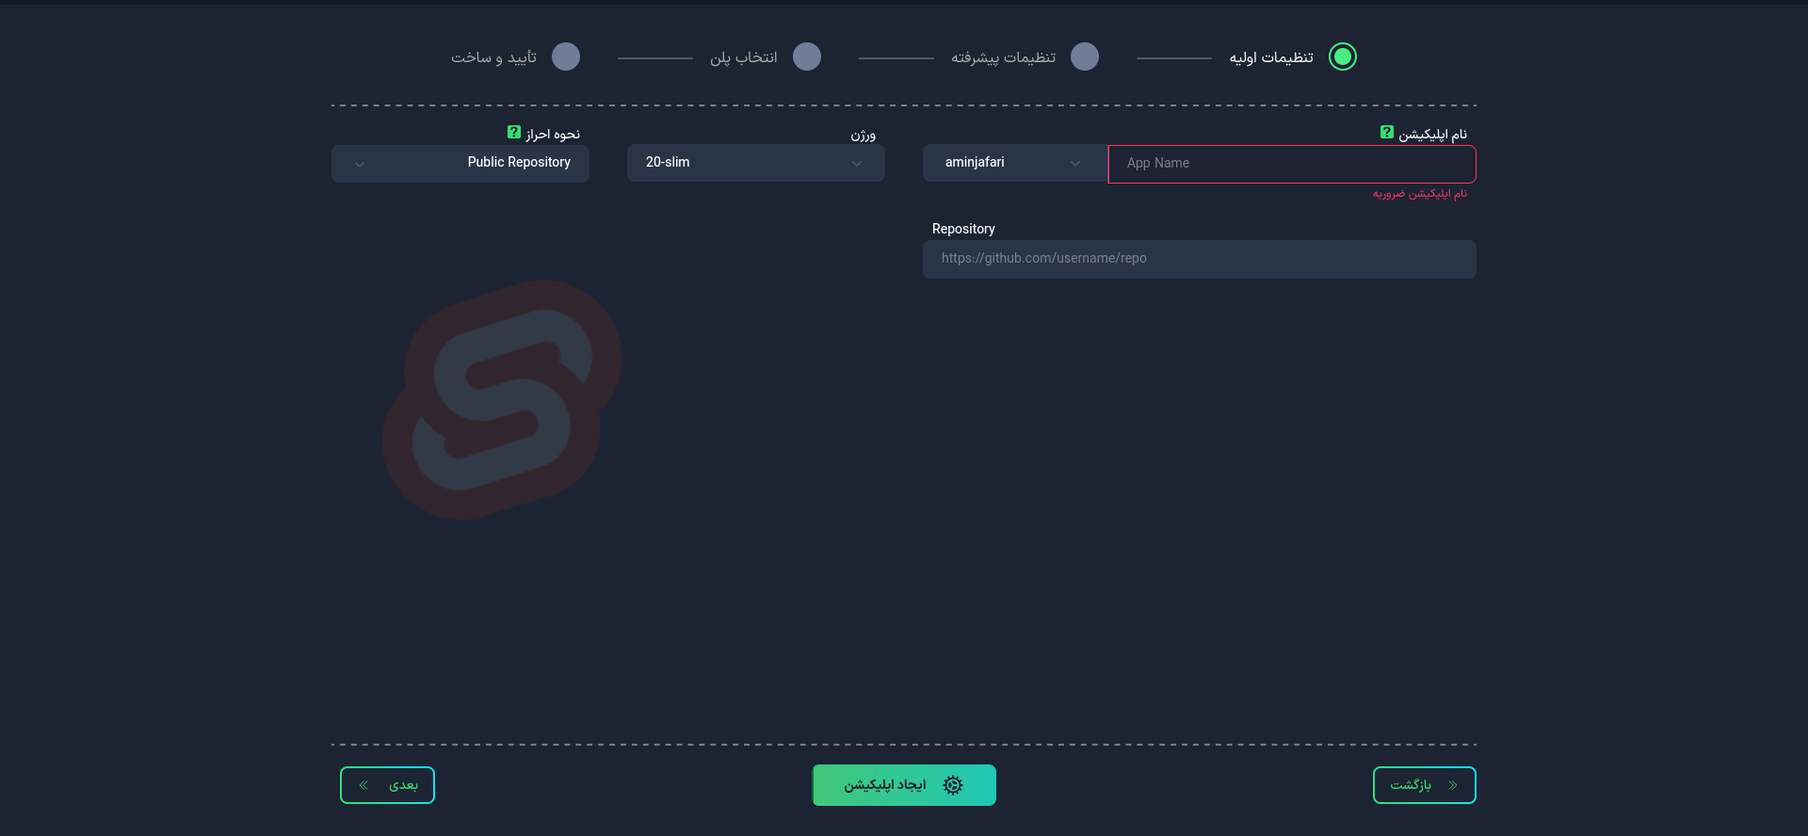This screenshot has width=1808, height=836.
Task: Click the chevron arrow of the version dropdown
Action: [857, 164]
